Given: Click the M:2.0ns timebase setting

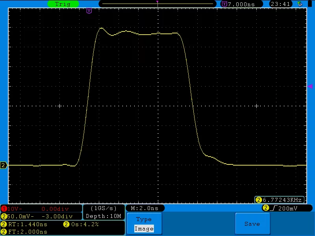Looking at the screenshot, I should click(145, 208).
